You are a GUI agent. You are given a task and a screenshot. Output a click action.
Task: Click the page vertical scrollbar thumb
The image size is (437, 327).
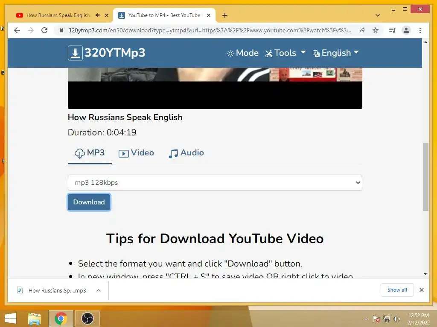point(425,177)
